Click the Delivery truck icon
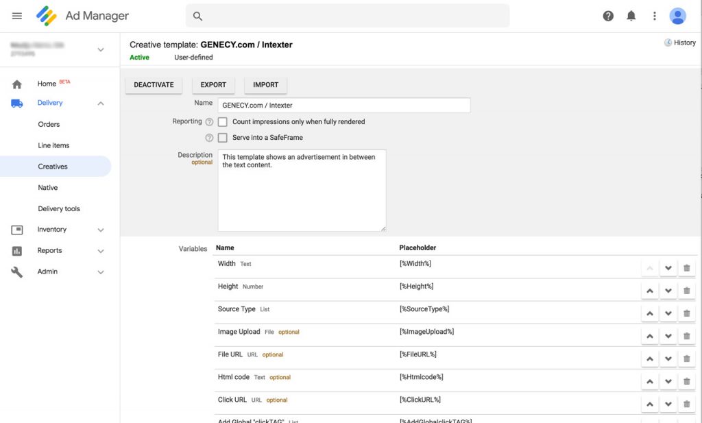The image size is (702, 423). pyautogui.click(x=17, y=104)
